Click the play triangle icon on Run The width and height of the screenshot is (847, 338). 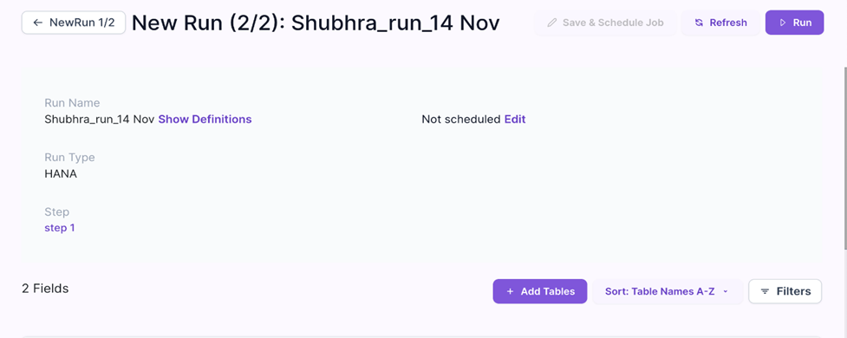783,23
